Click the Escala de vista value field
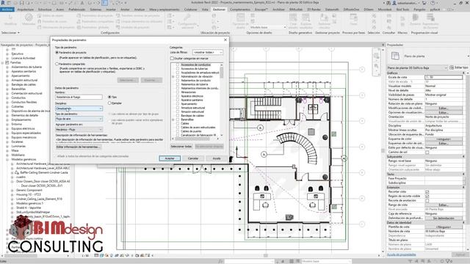Image resolution: width=470 pixels, height=264 pixels. pos(444,77)
